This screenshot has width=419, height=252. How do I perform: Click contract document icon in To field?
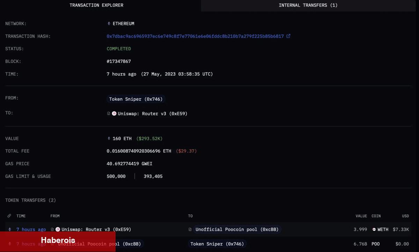(109, 113)
